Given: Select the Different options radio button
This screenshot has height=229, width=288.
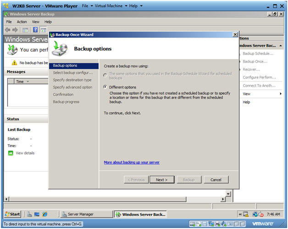Looking at the screenshot, I should 105,87.
